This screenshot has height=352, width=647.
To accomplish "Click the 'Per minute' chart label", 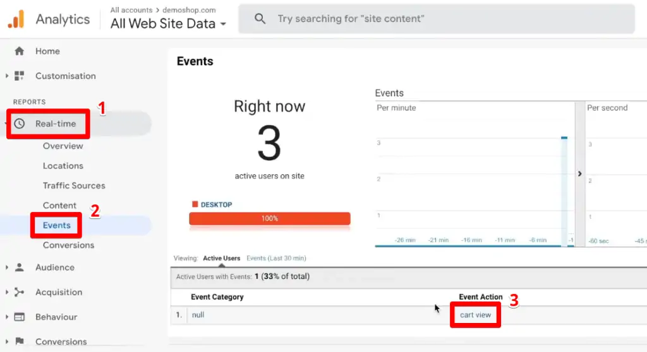I will [396, 108].
